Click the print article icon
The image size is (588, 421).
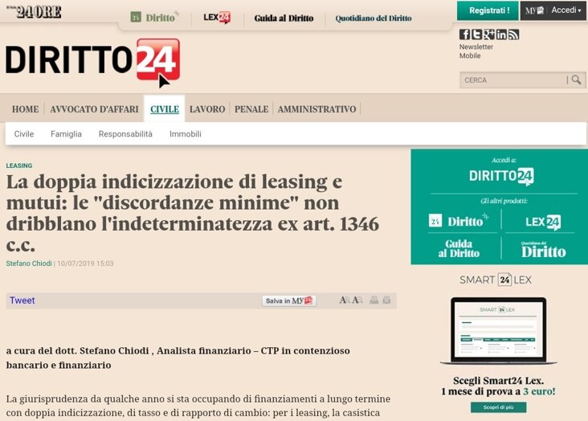tap(374, 300)
